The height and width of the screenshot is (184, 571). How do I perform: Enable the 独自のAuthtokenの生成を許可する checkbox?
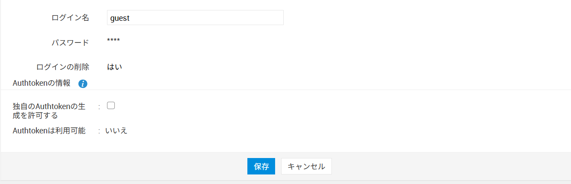point(111,105)
